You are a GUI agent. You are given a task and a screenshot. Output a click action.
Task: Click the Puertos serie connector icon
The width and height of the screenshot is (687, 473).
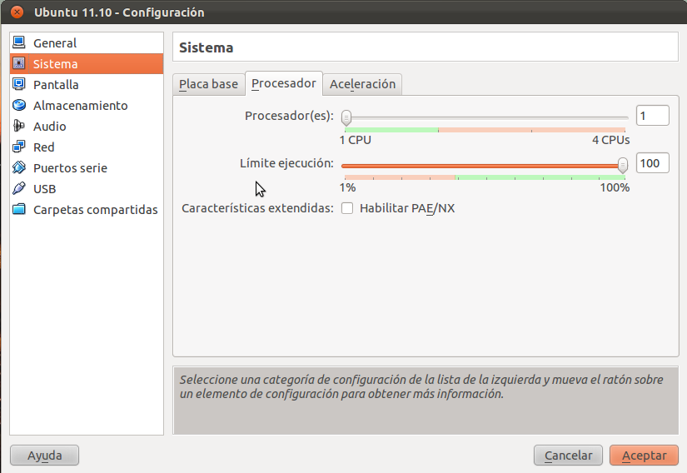tap(19, 167)
